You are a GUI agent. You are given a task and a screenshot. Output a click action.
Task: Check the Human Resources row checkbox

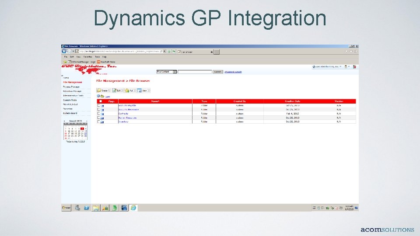(98, 118)
